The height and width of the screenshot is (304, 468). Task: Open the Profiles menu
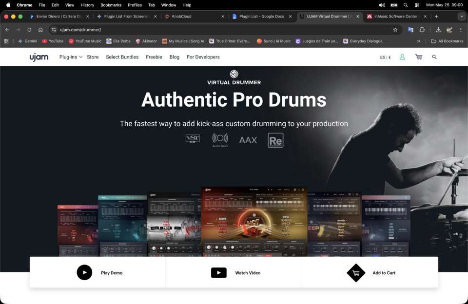pos(135,5)
